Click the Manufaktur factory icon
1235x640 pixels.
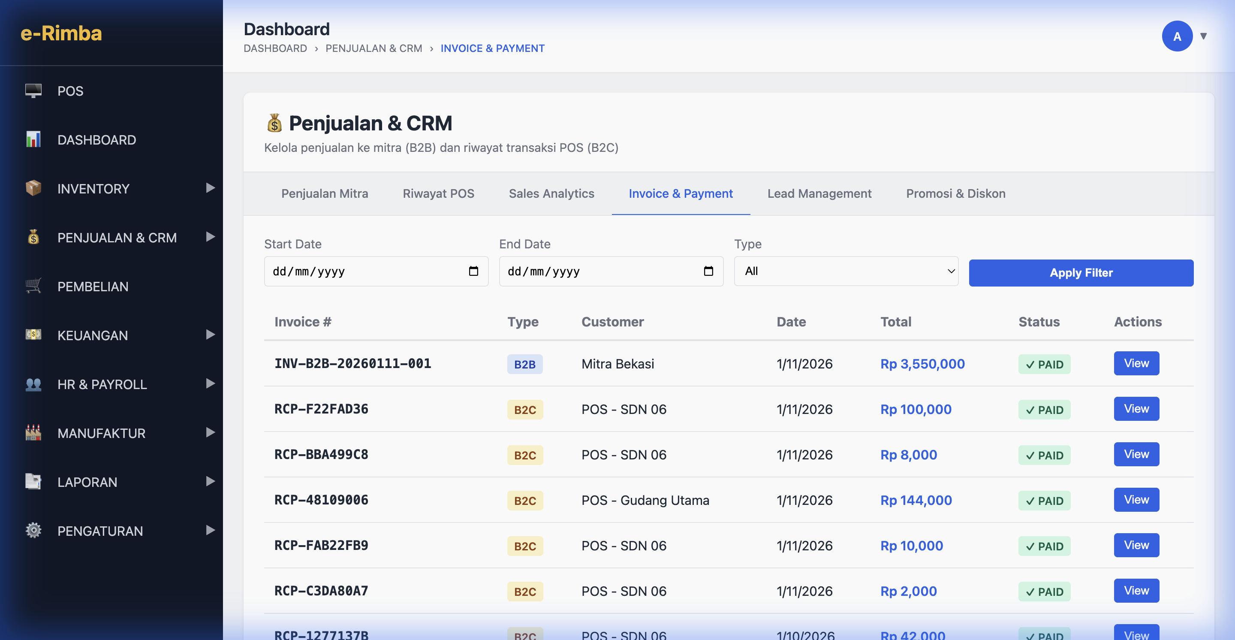[33, 433]
